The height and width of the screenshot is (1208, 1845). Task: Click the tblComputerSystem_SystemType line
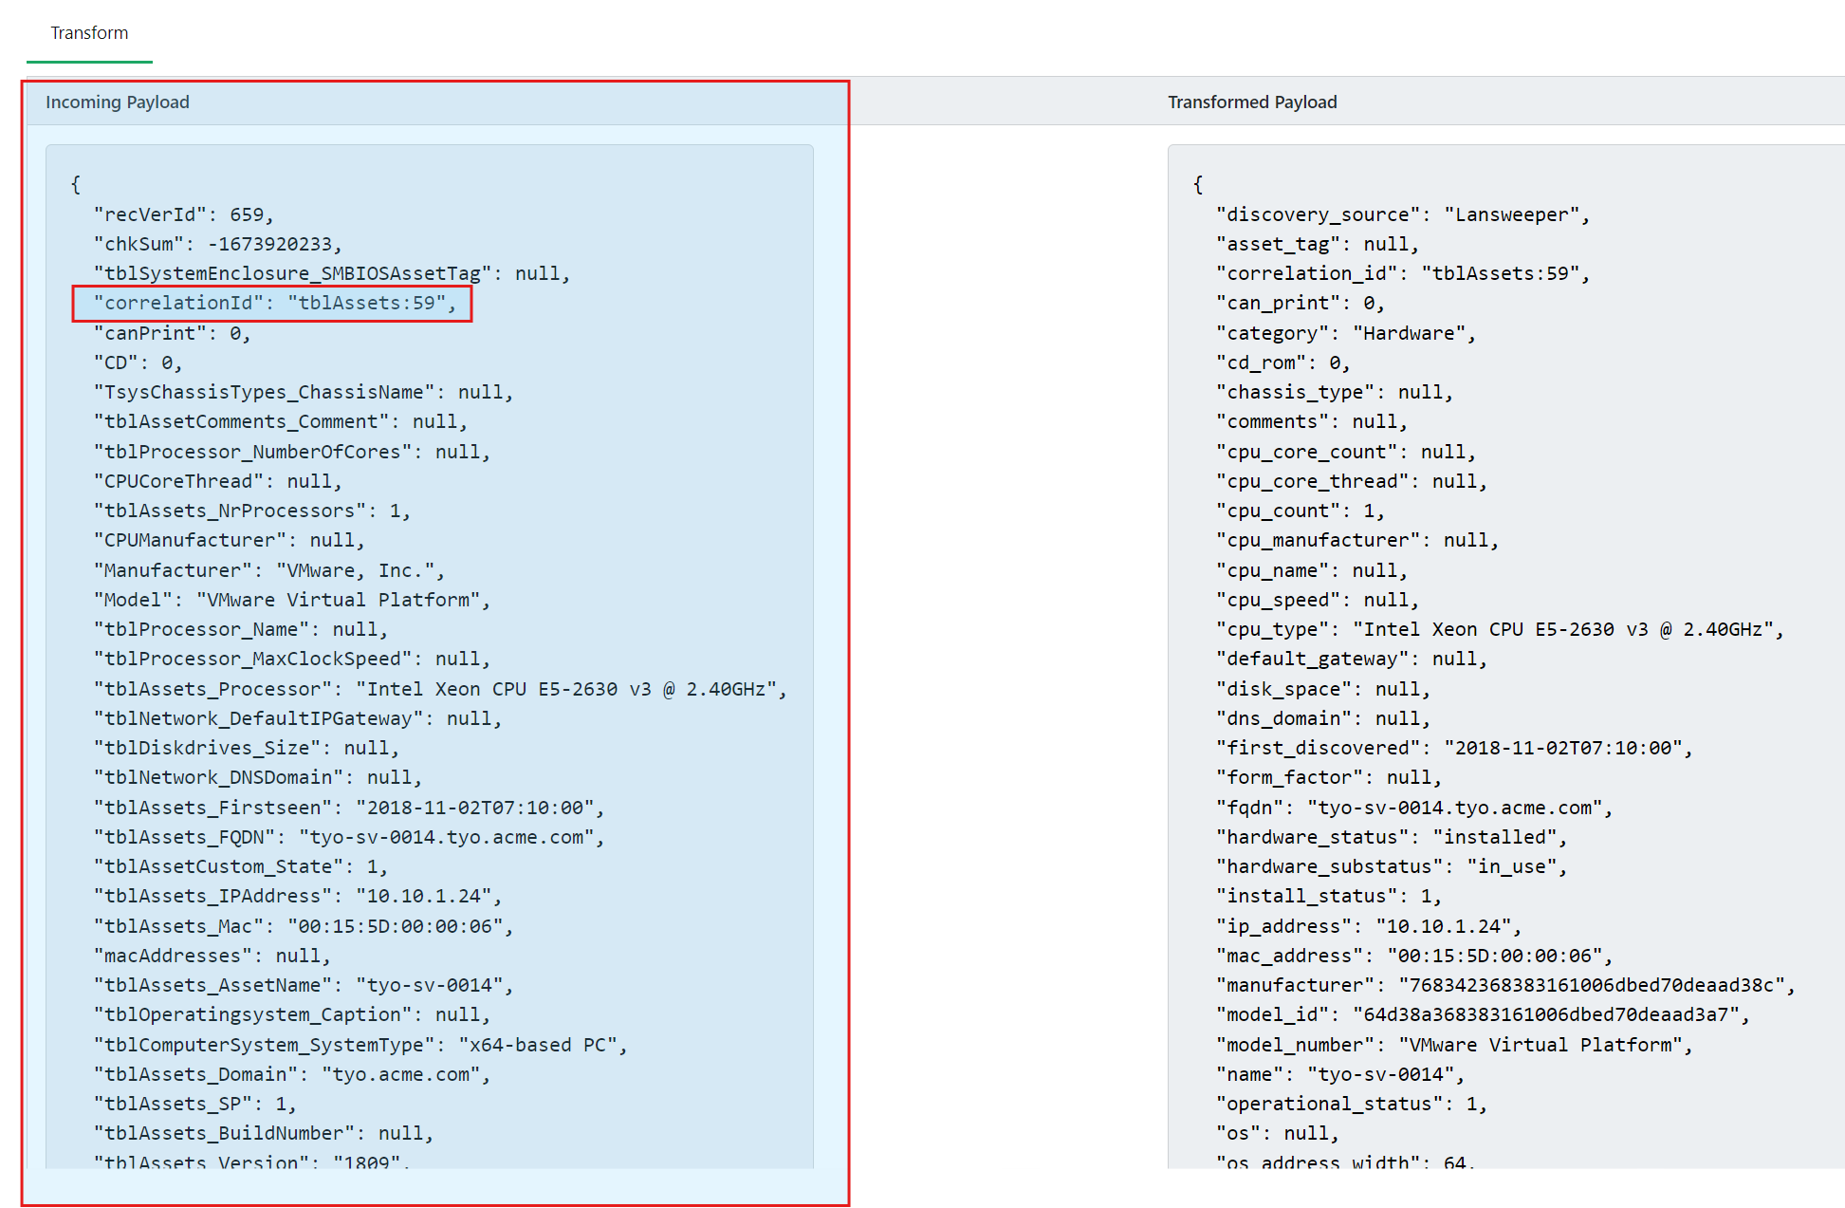coord(360,1045)
